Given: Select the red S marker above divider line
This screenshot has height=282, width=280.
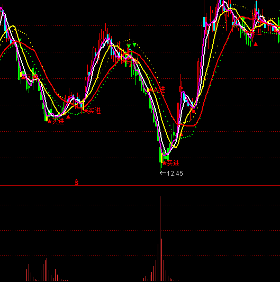Looking at the screenshot, I should click(x=77, y=182).
